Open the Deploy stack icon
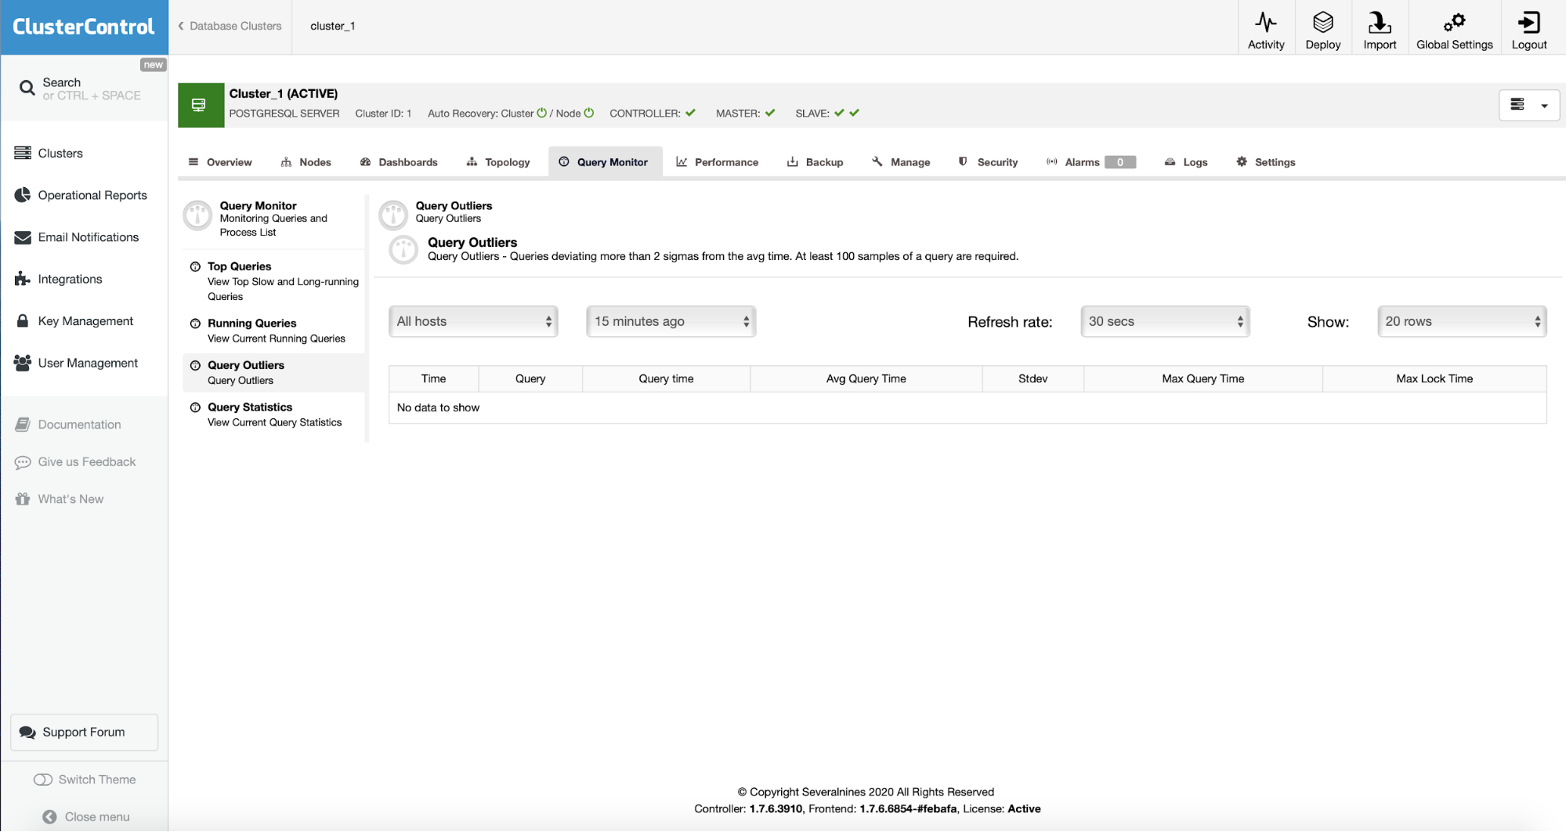This screenshot has height=832, width=1566. click(1323, 22)
